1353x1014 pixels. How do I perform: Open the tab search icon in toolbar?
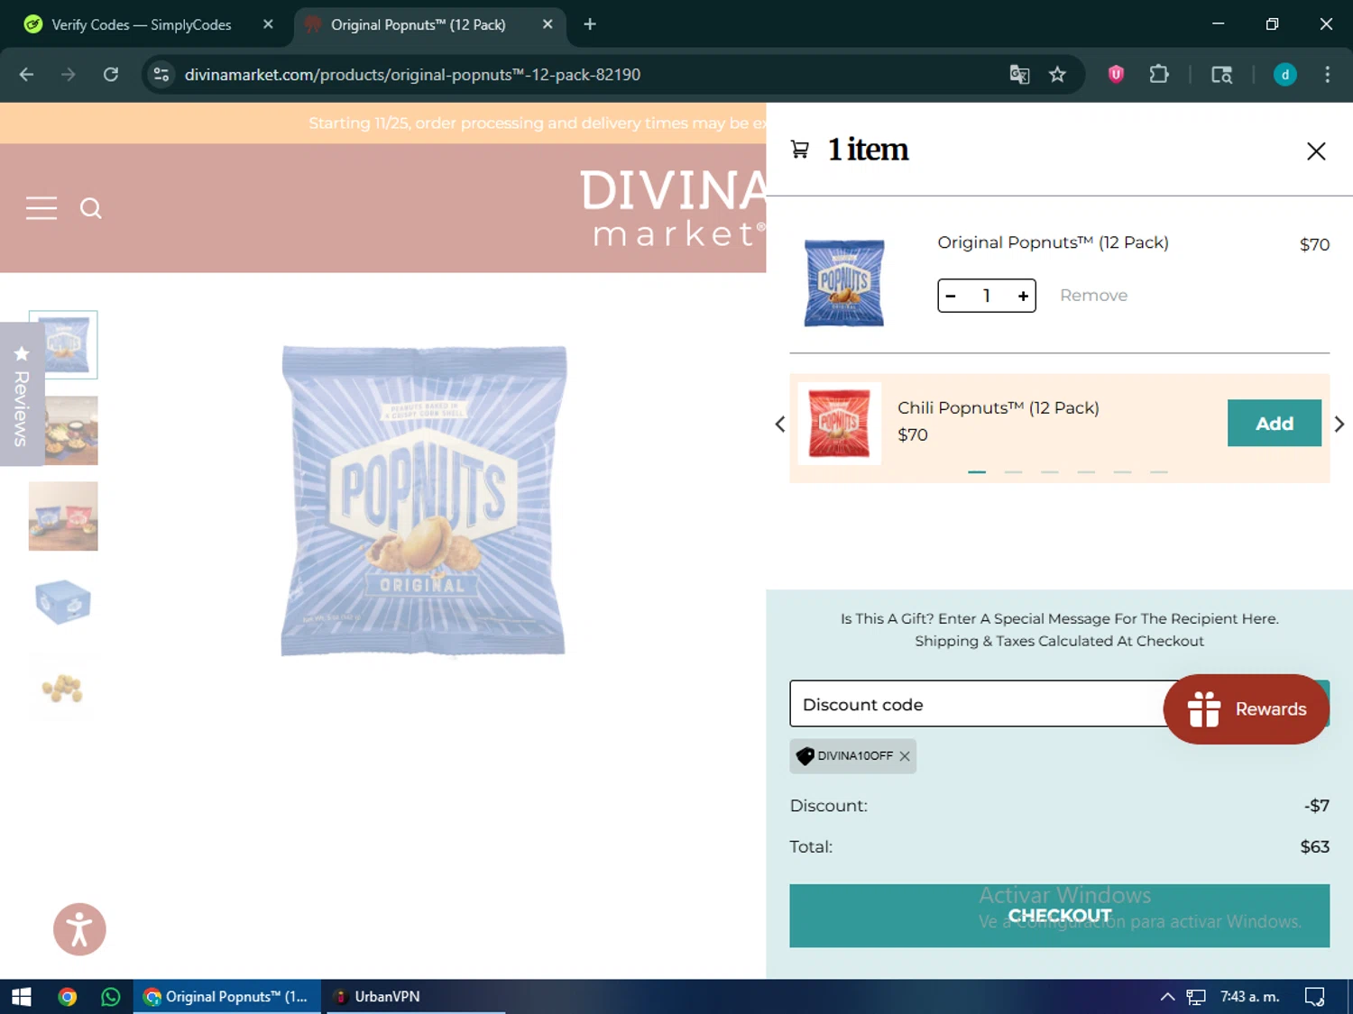click(x=1221, y=75)
